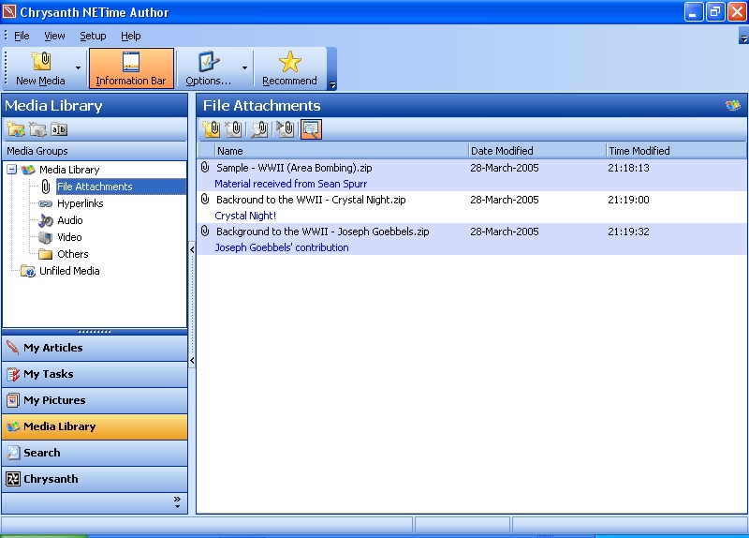Click the launch attachment icon with arrow
Screen dimensions: 749x538
click(286, 129)
